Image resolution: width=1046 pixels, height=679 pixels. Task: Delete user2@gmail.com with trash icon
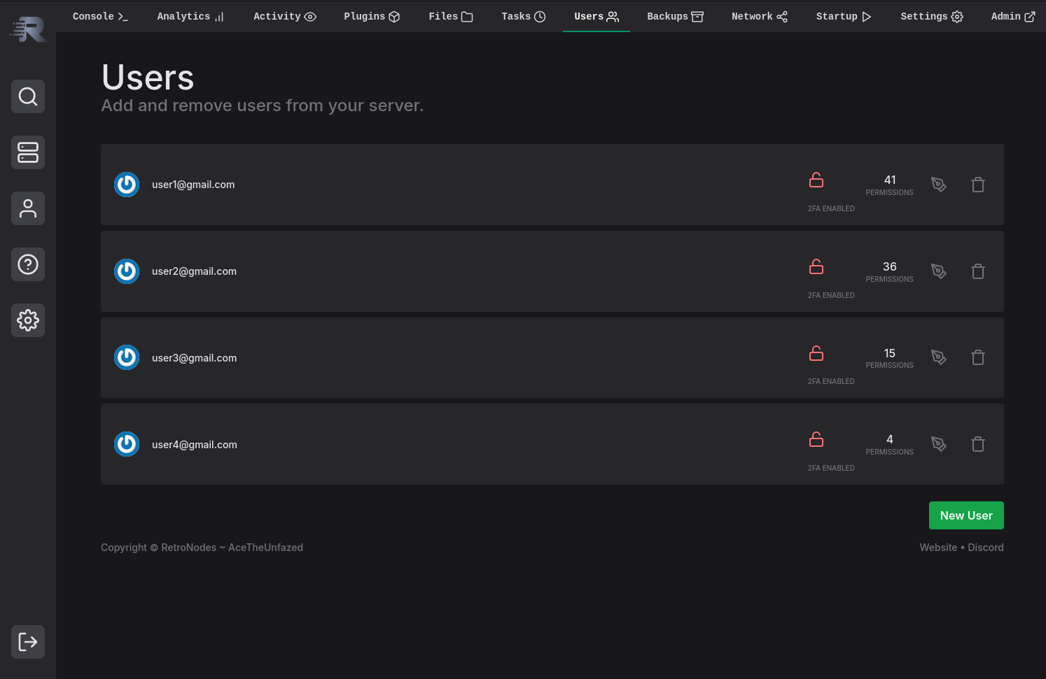(978, 271)
